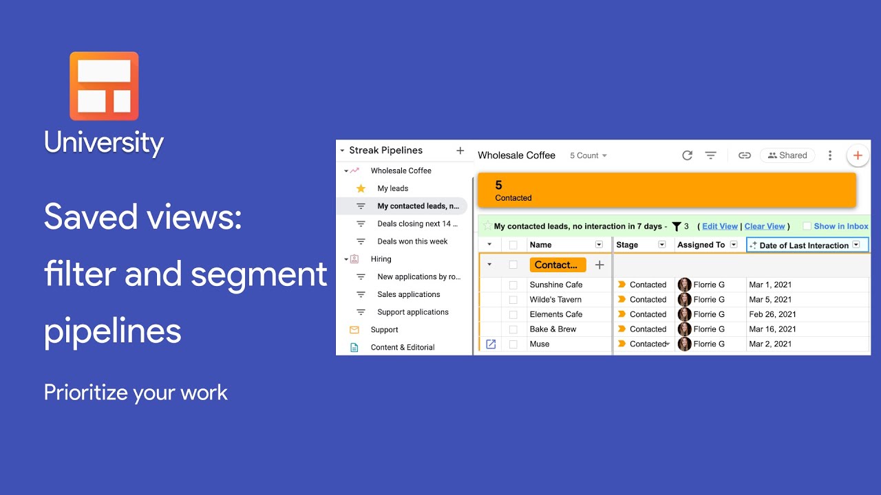Tick the select-all checkbox in header row

[513, 245]
